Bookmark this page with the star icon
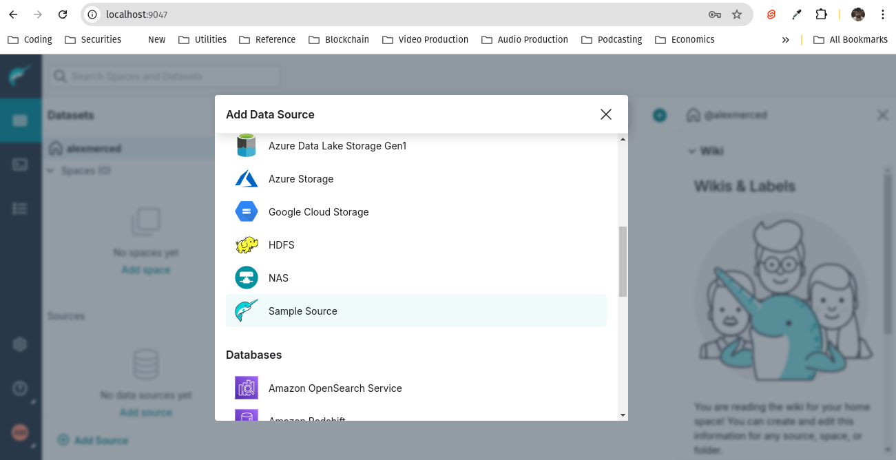The image size is (896, 460). (x=737, y=14)
